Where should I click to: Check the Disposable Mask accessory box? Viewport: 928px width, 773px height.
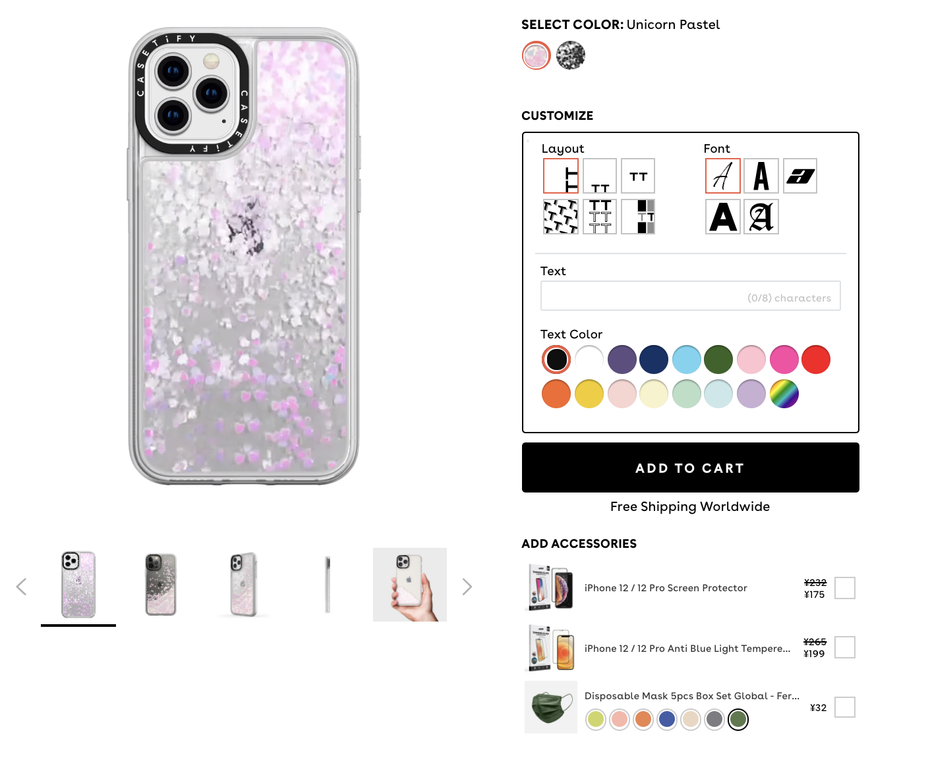click(845, 707)
